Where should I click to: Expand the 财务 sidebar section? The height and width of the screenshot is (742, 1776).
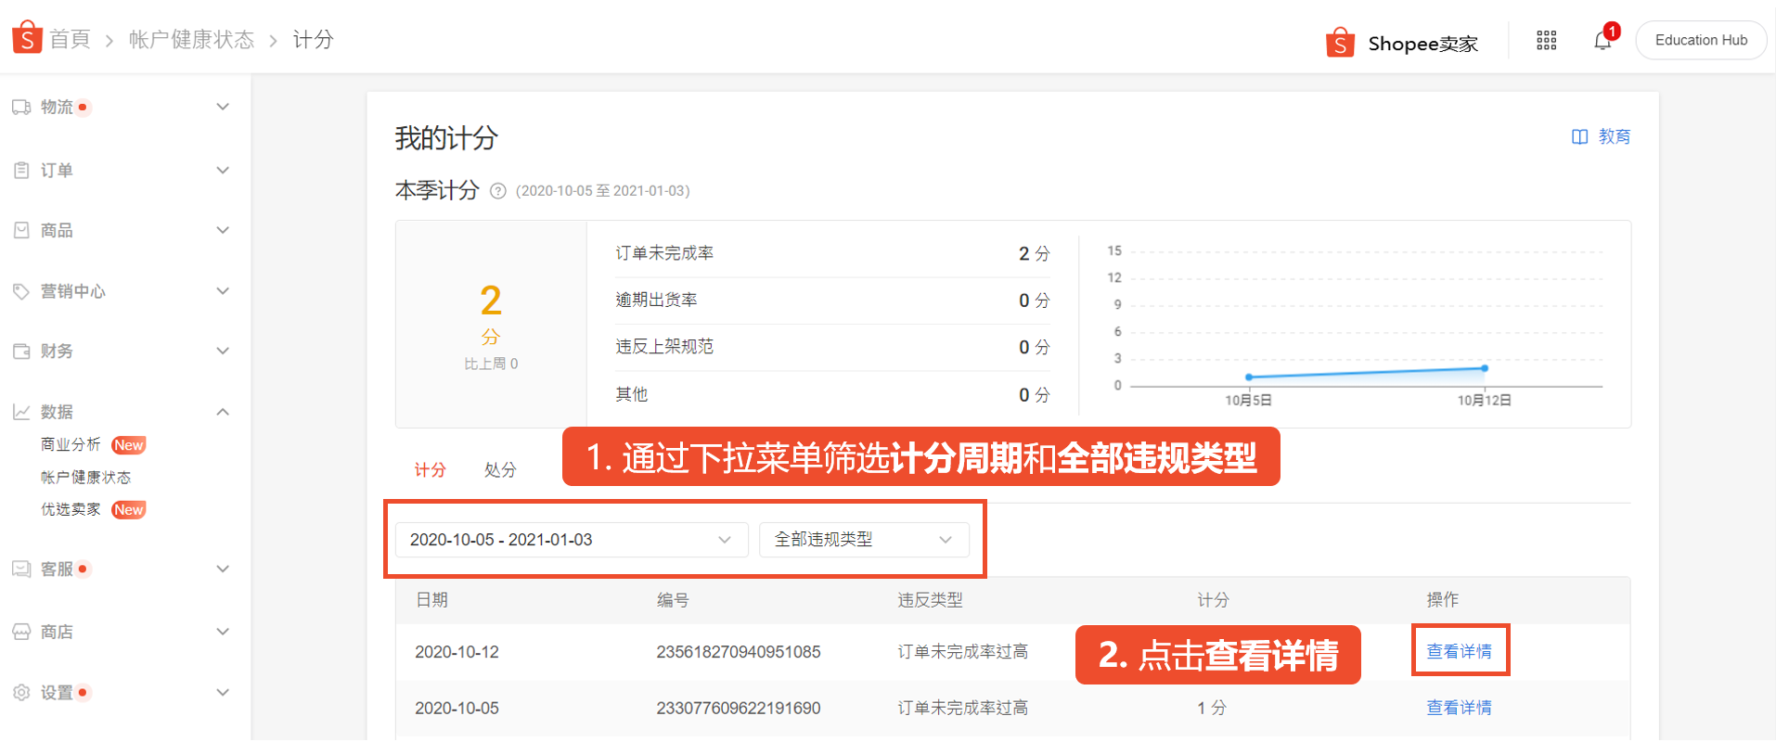click(223, 351)
